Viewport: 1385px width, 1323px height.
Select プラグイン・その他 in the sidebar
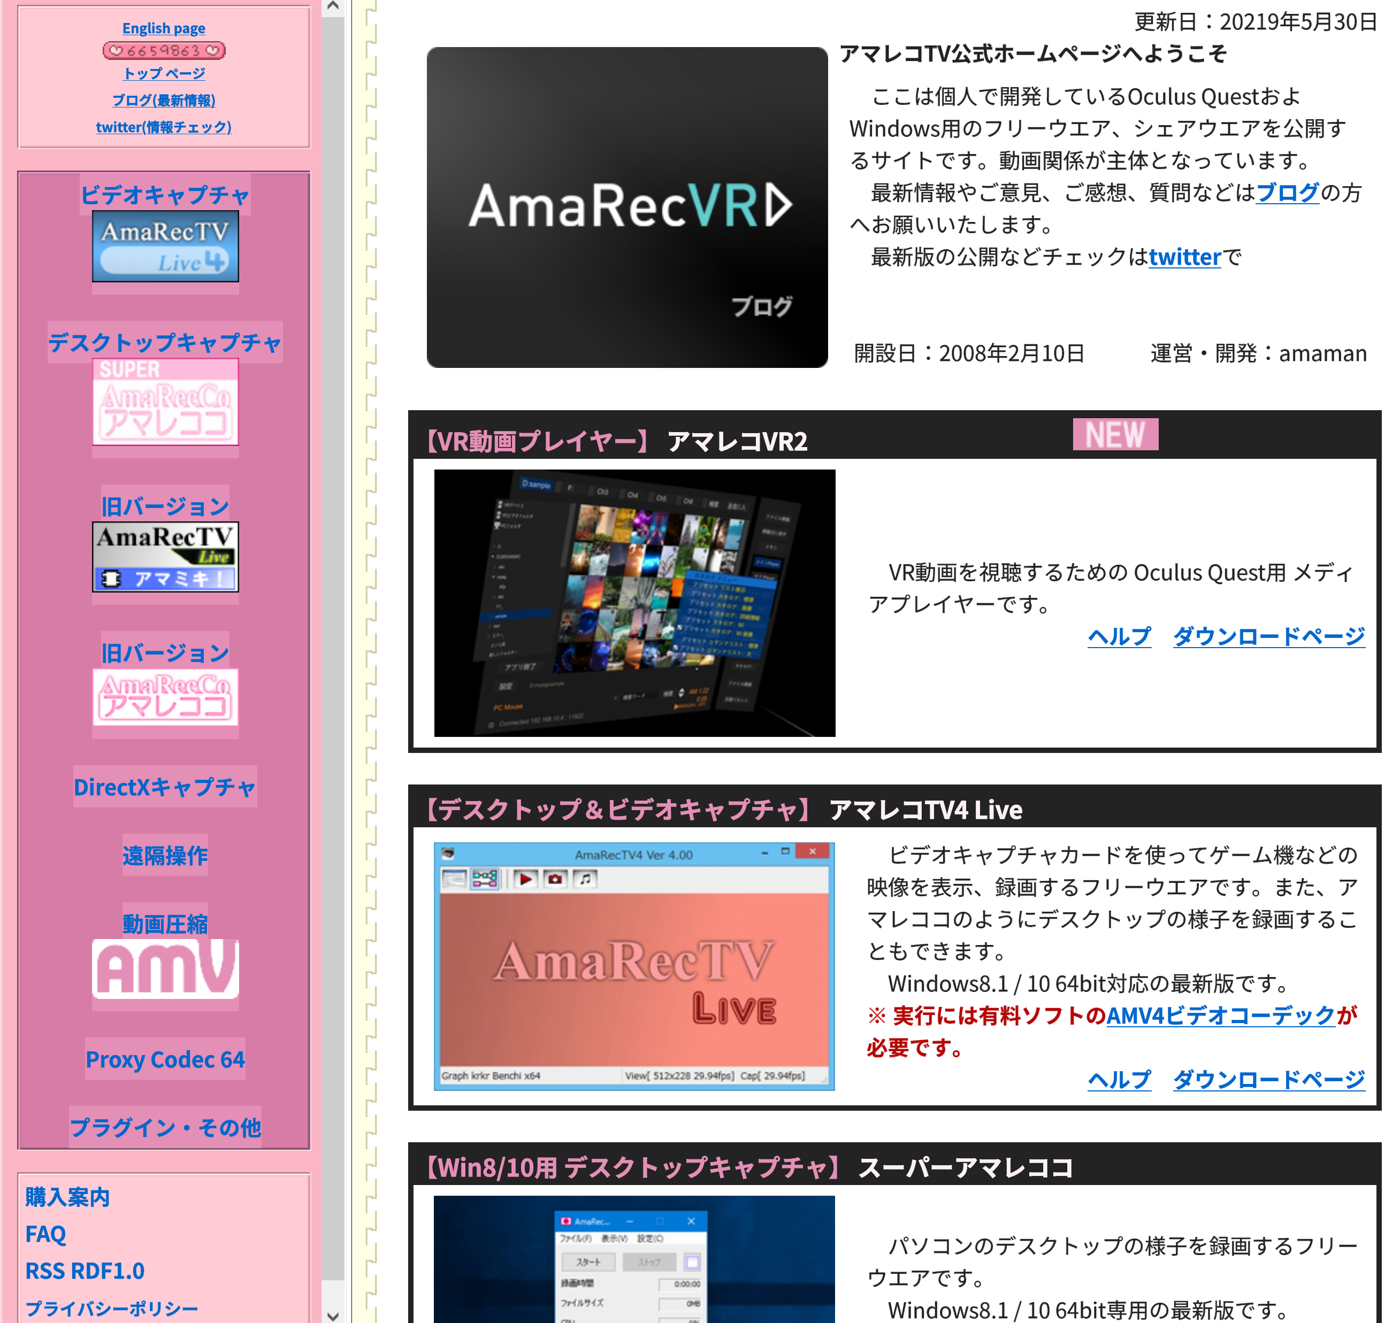165,1127
